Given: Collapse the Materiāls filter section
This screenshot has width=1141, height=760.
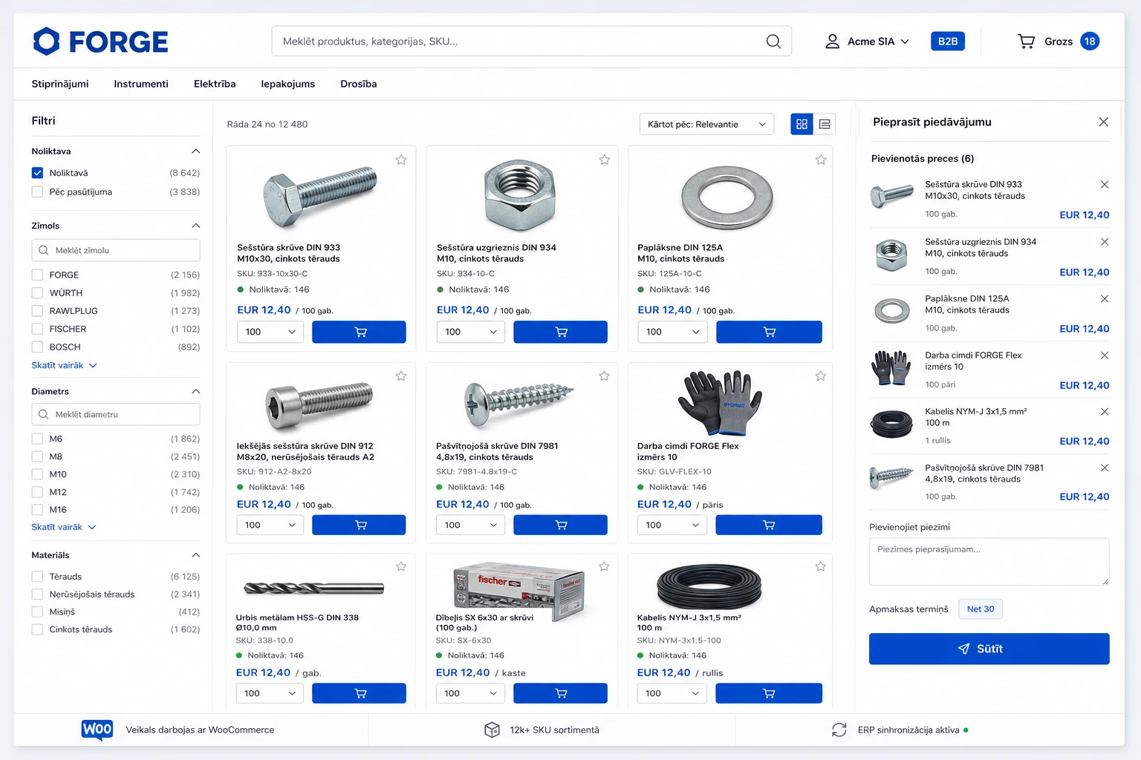Looking at the screenshot, I should 196,555.
